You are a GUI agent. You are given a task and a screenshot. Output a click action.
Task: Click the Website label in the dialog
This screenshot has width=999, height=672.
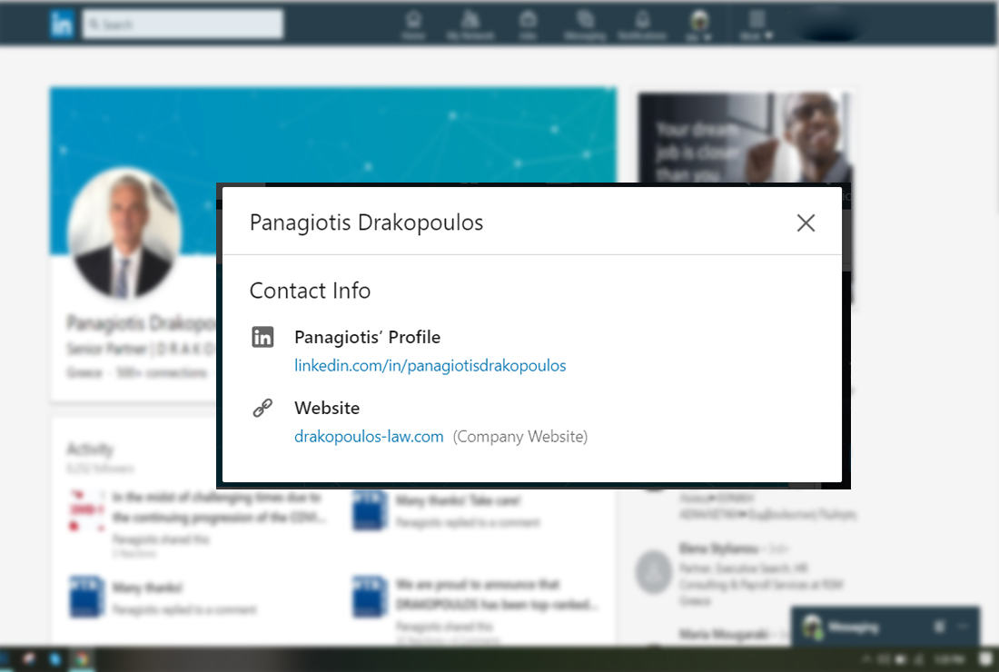click(x=327, y=408)
